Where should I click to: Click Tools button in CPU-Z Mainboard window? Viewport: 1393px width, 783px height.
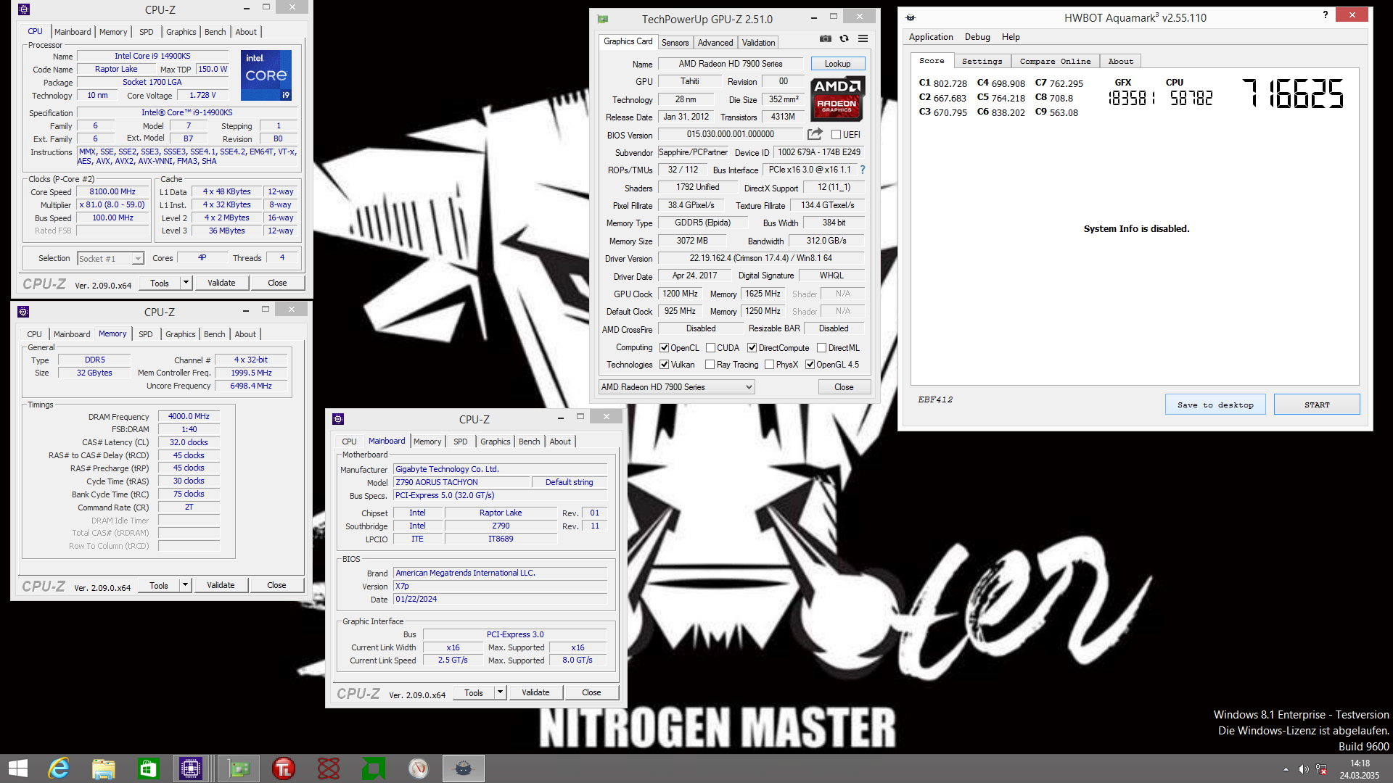(x=474, y=692)
